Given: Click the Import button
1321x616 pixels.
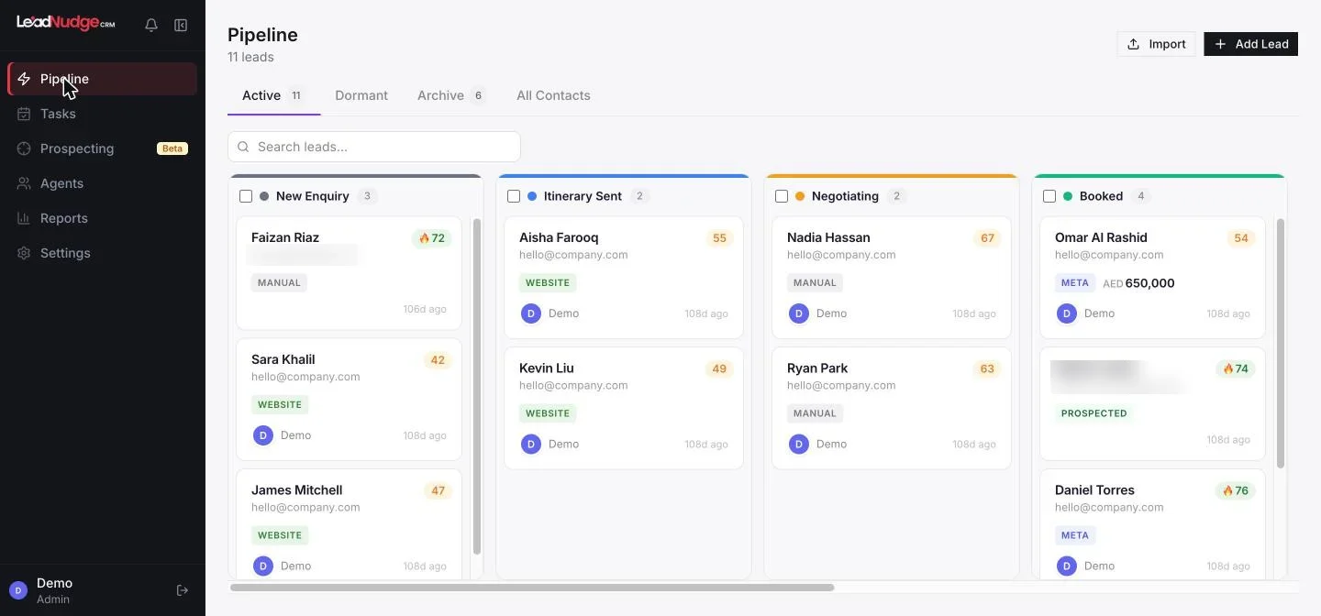Looking at the screenshot, I should [x=1156, y=44].
